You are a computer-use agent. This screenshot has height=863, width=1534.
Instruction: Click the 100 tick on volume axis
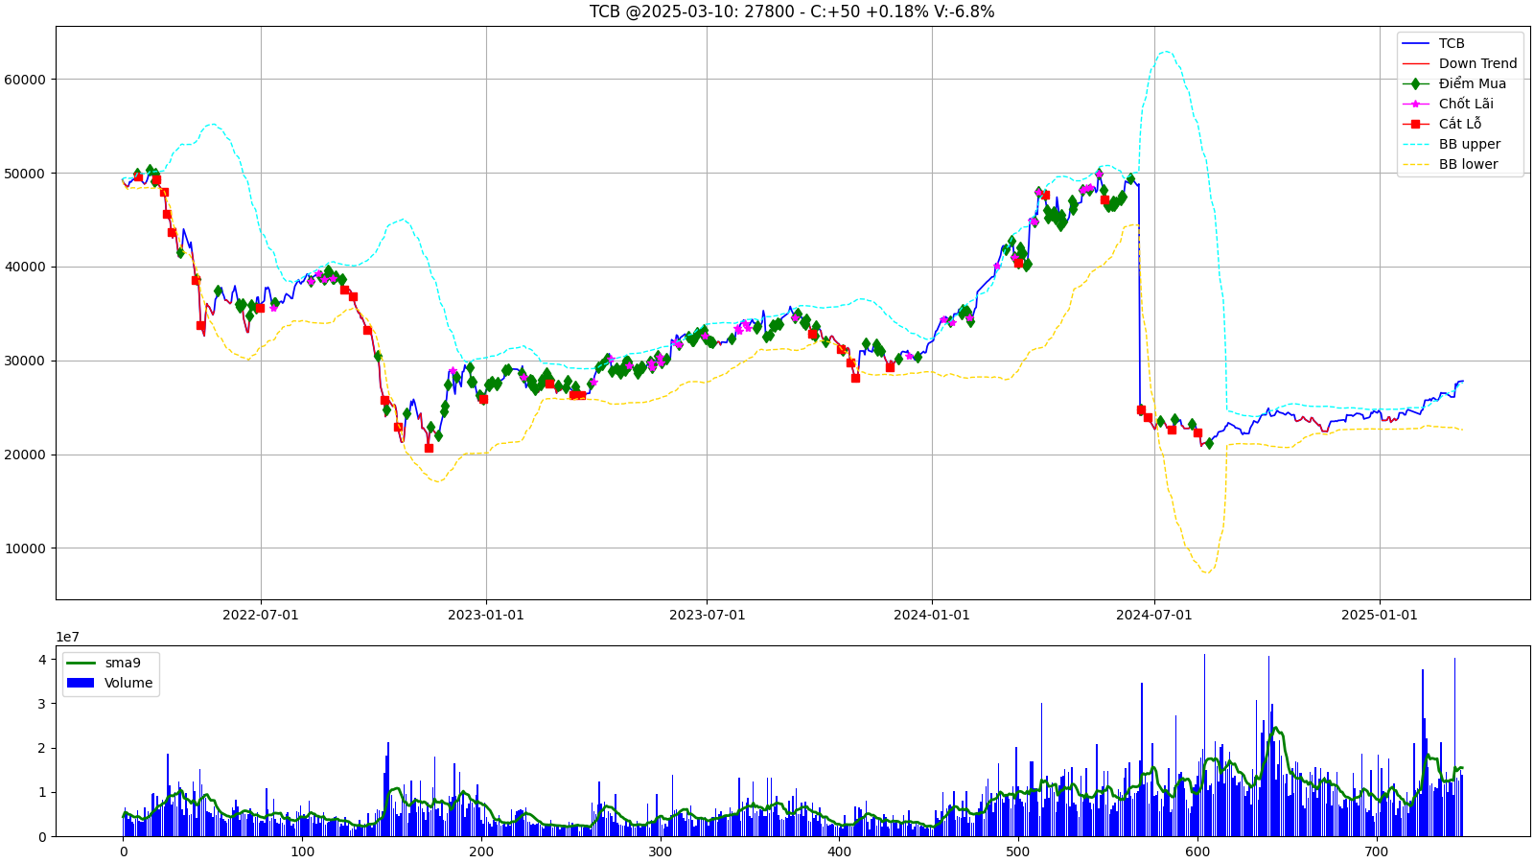click(302, 851)
